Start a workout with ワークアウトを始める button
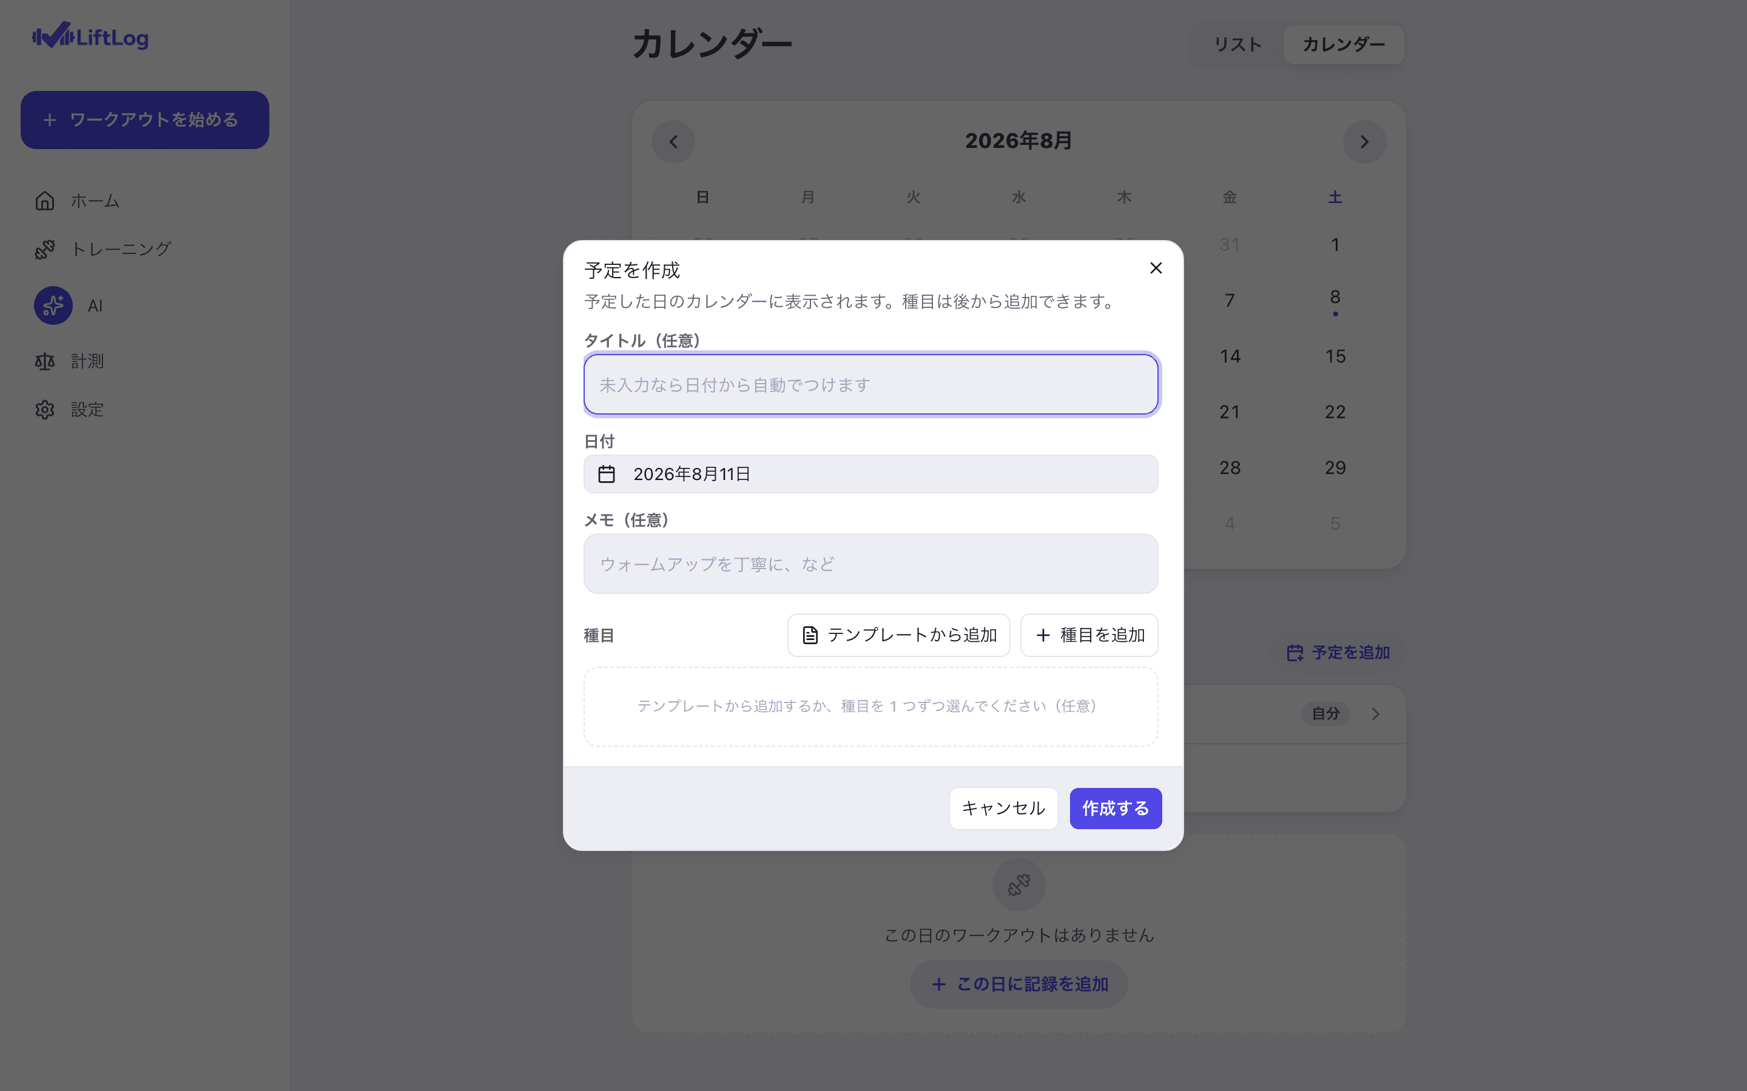 pyautogui.click(x=144, y=120)
